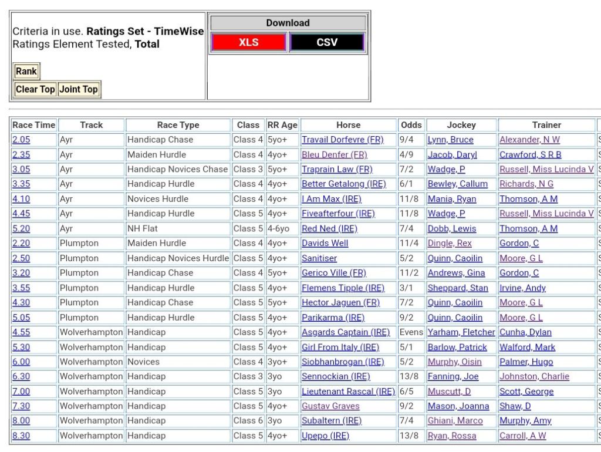Open horse Asgards Captain (IRE)
Image resolution: width=601 pixels, height=452 pixels.
(x=345, y=332)
